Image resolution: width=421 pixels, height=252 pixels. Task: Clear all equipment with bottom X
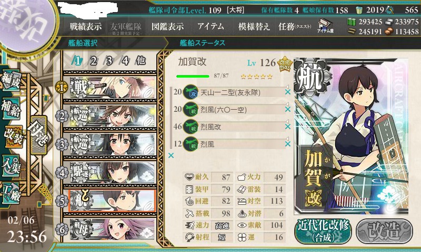[x=171, y=155]
